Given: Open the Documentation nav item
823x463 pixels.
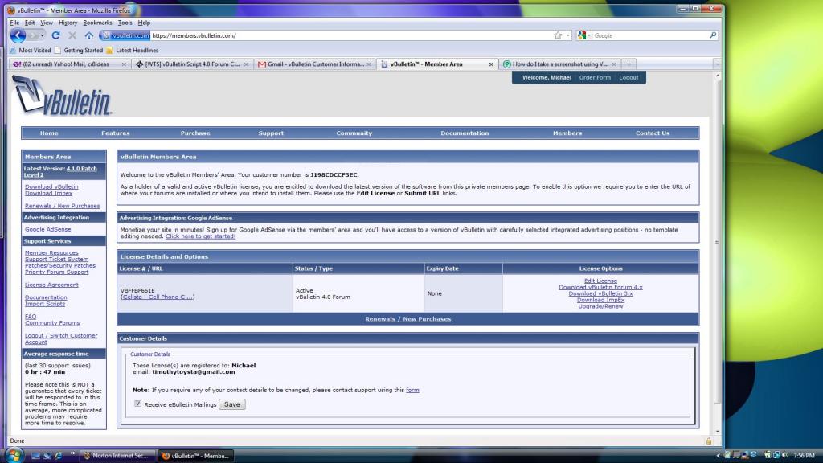Looking at the screenshot, I should coord(465,133).
